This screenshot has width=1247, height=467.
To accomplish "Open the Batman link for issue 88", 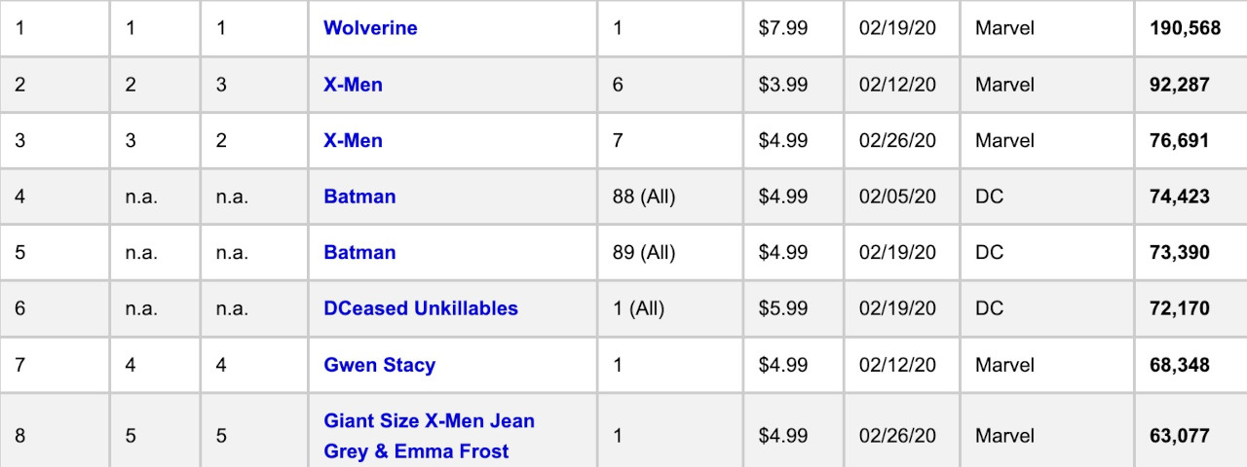I will pos(359,197).
